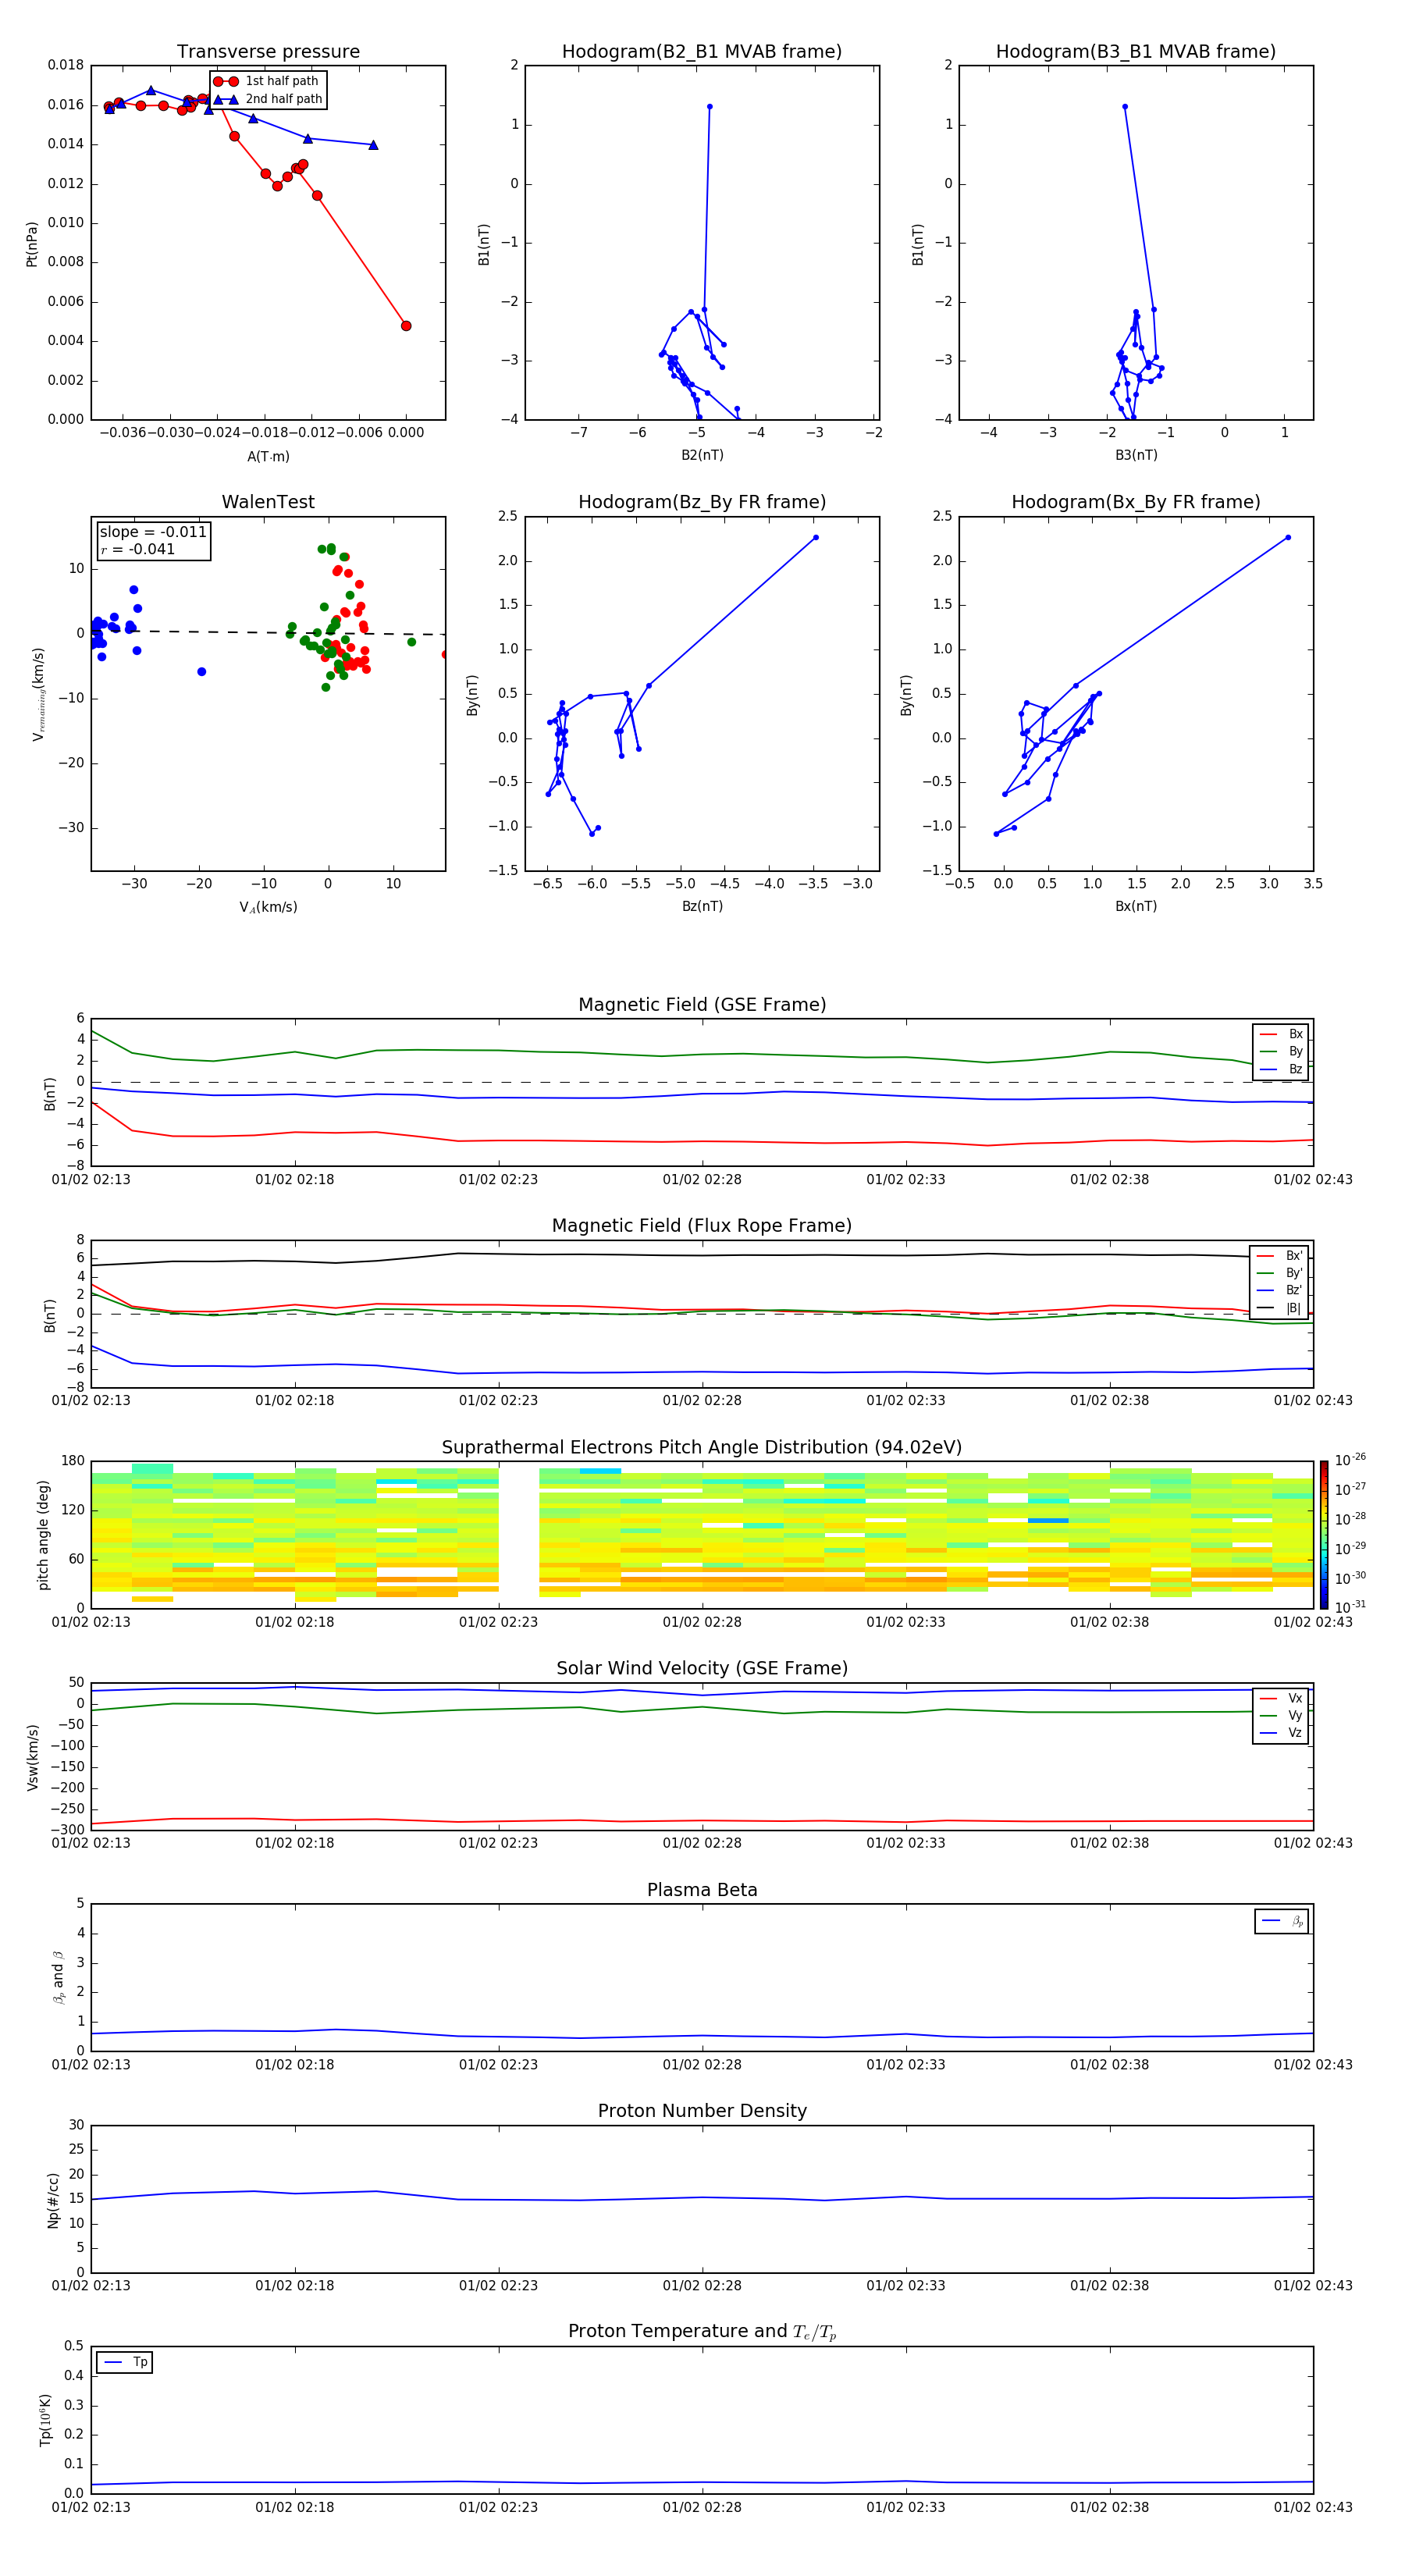Click the Vx red line in solar wind plot
The width and height of the screenshot is (1405, 2576).
click(x=702, y=1821)
